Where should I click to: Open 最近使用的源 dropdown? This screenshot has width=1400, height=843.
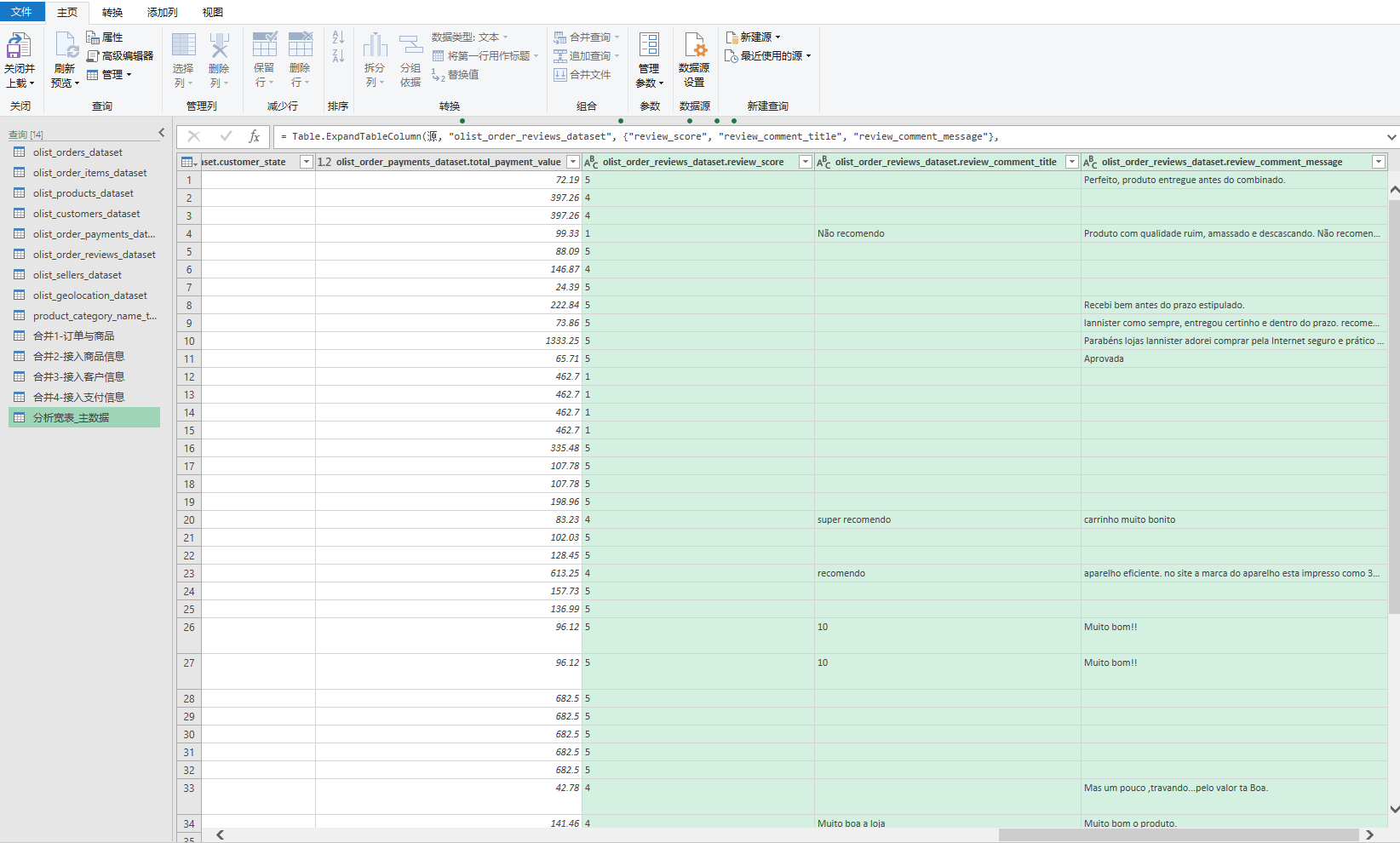[768, 56]
